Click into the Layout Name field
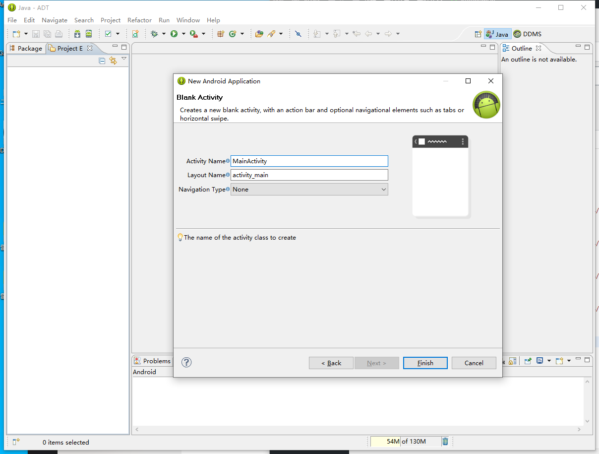The height and width of the screenshot is (454, 599). (x=309, y=175)
